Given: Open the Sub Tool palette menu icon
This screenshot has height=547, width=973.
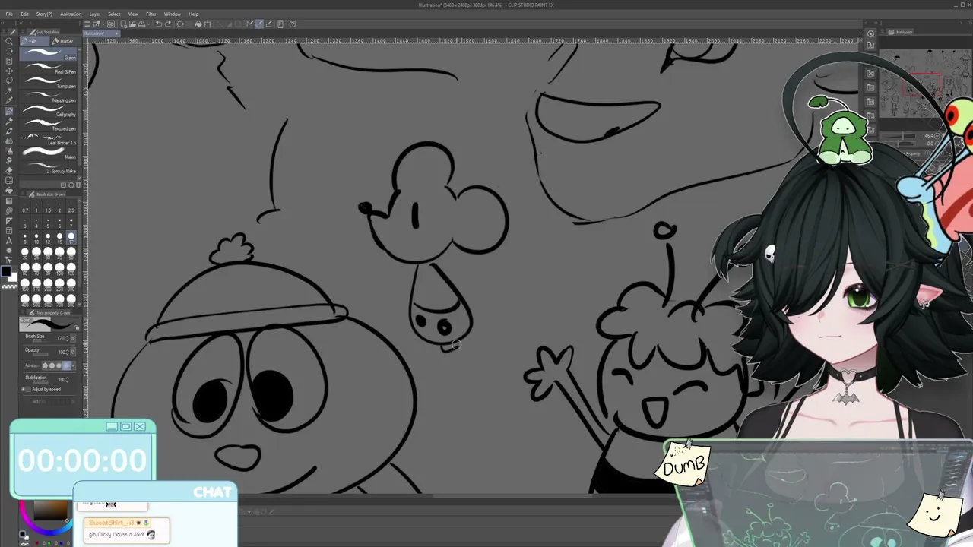Looking at the screenshot, I should [24, 33].
